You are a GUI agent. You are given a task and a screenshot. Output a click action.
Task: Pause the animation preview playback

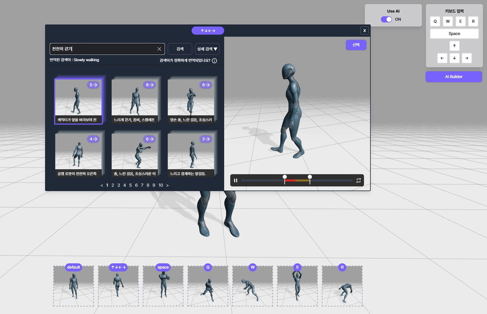pyautogui.click(x=235, y=180)
